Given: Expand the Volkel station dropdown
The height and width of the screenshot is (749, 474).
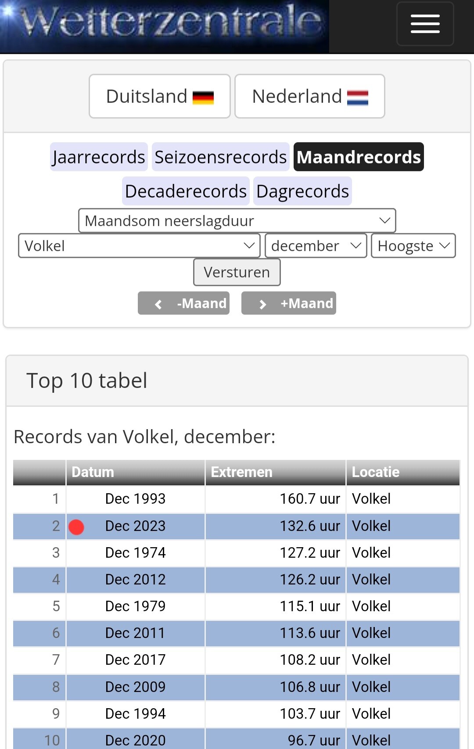Looking at the screenshot, I should 139,246.
